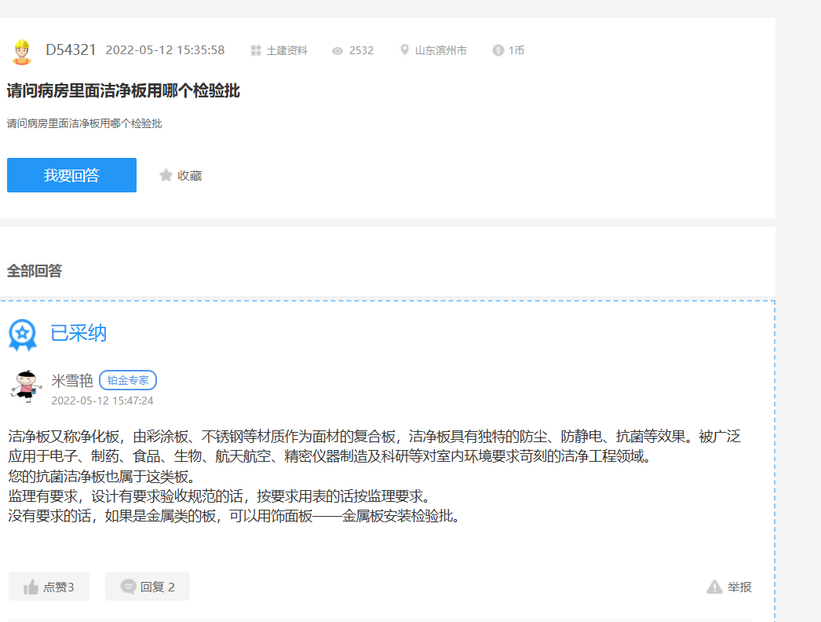Click the warning triangle report icon
Screen dimensions: 821x622
pyautogui.click(x=714, y=587)
